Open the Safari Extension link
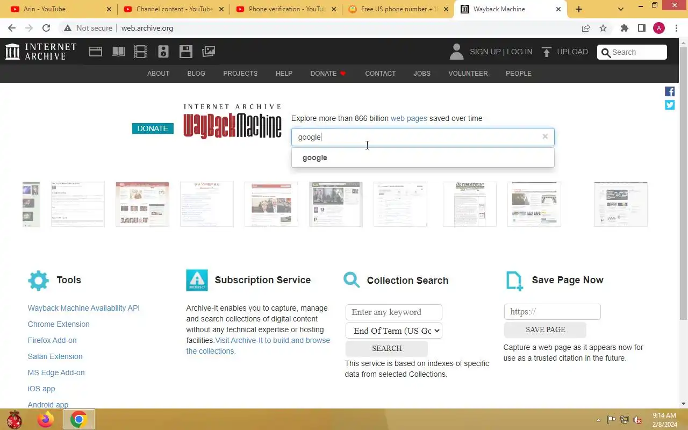The height and width of the screenshot is (430, 688). click(x=55, y=356)
